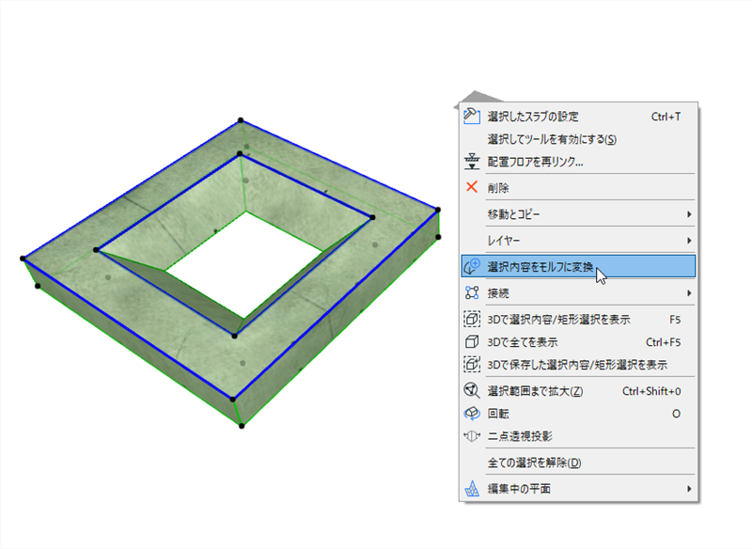This screenshot has height=549, width=752.
Task: Expand the レイヤー submenu arrow
Action: pyautogui.click(x=689, y=241)
